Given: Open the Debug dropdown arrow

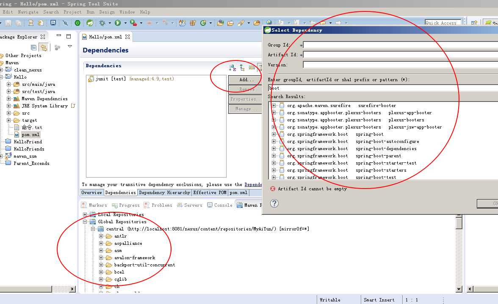Looking at the screenshot, I should 110,23.
